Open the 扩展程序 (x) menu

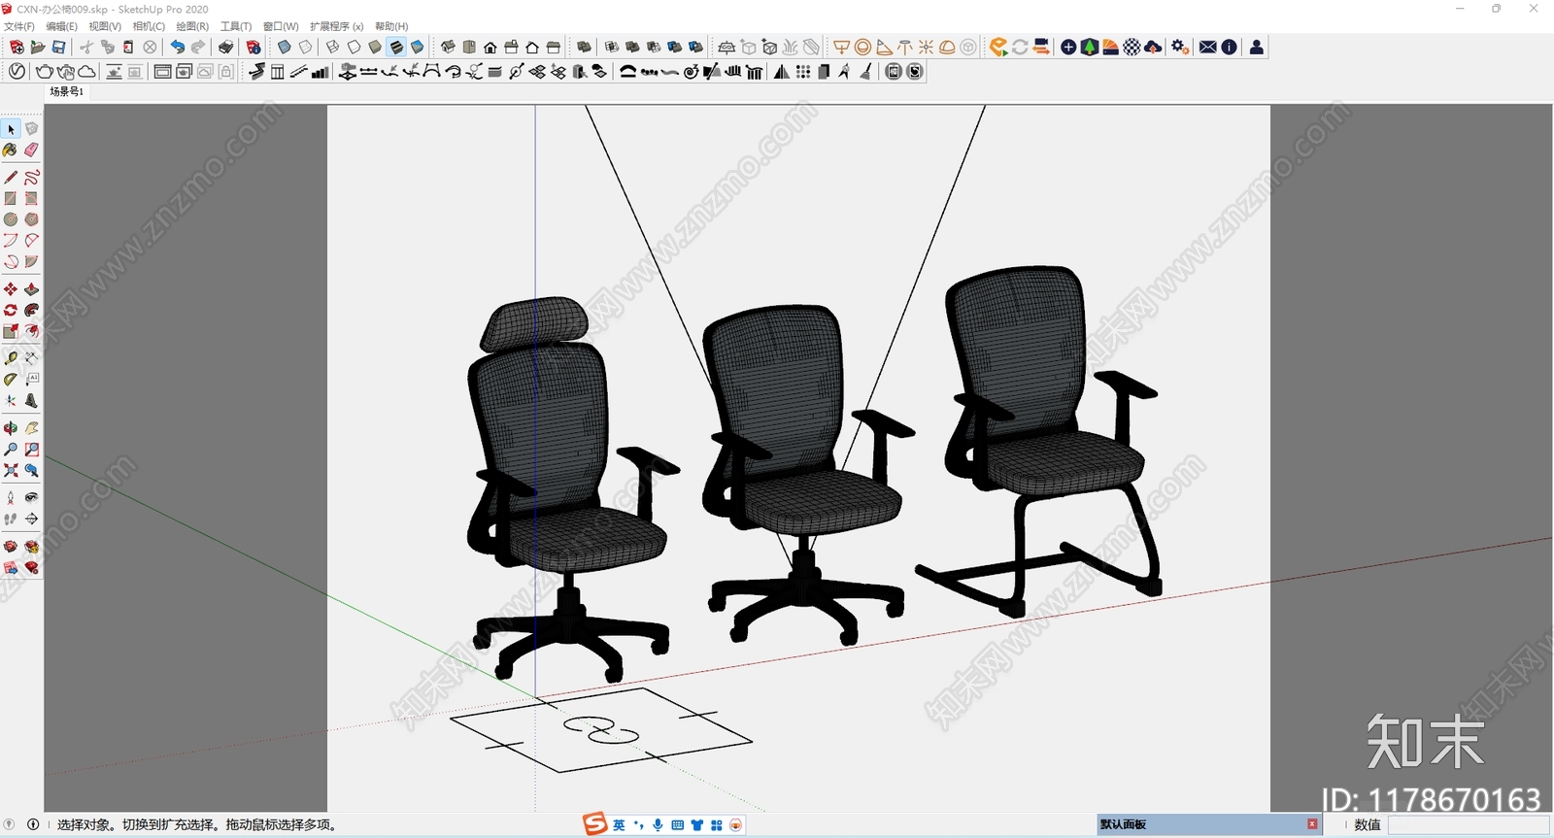[x=336, y=26]
